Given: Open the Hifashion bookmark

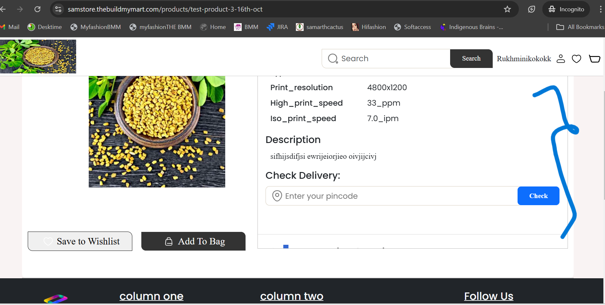Looking at the screenshot, I should coord(368,27).
